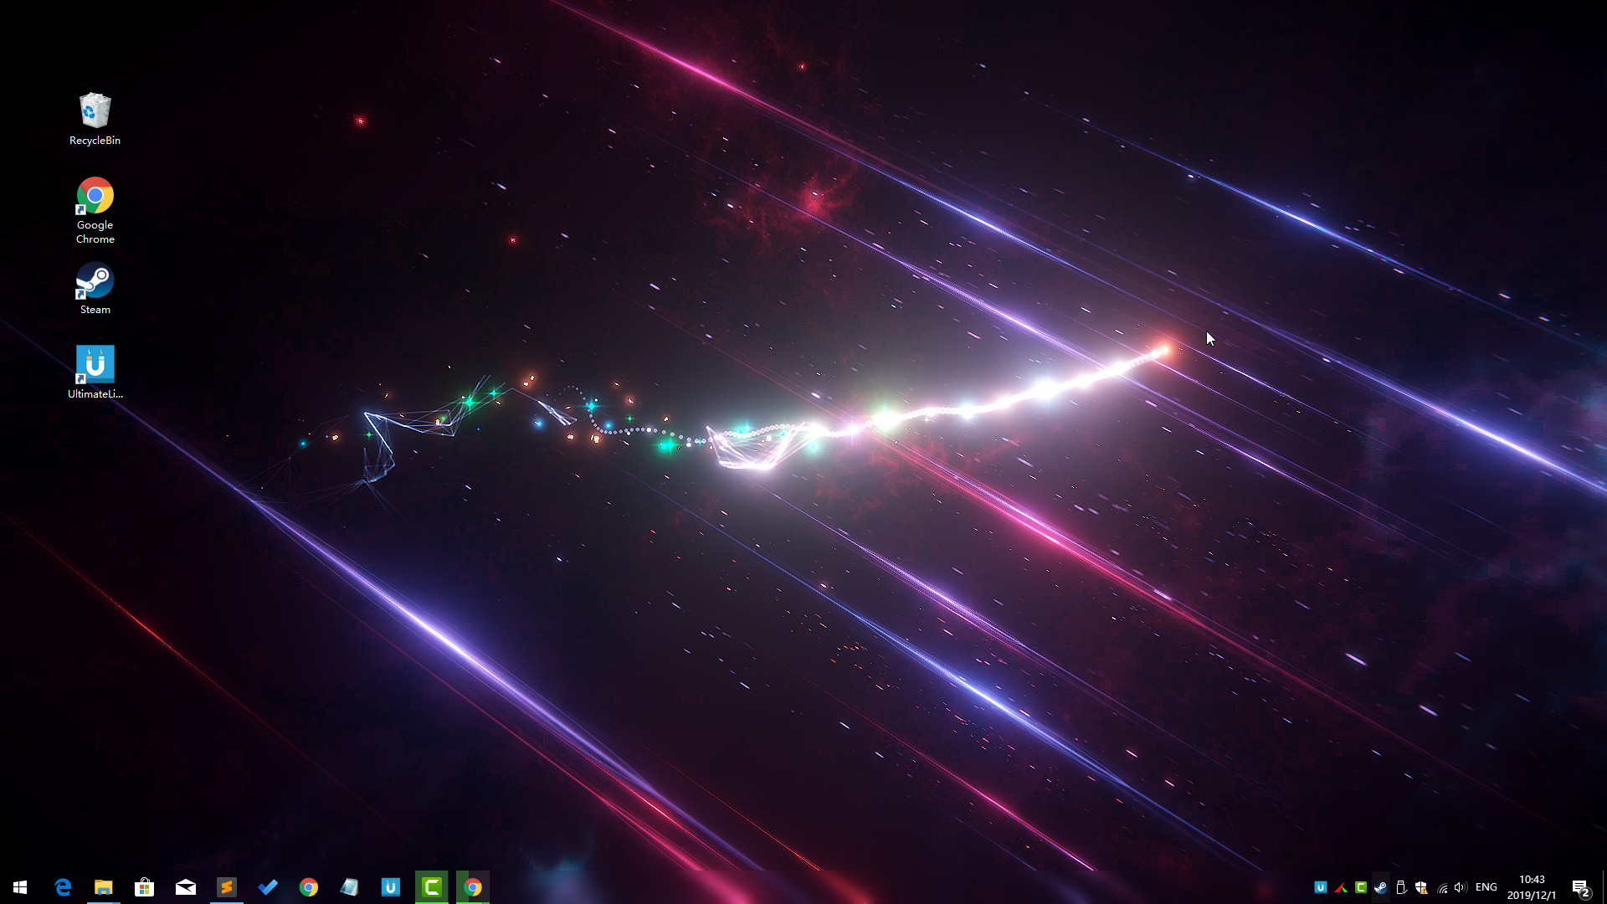Screen dimensions: 1607x904
Task: Open File Explorer from the taskbar
Action: 104,886
